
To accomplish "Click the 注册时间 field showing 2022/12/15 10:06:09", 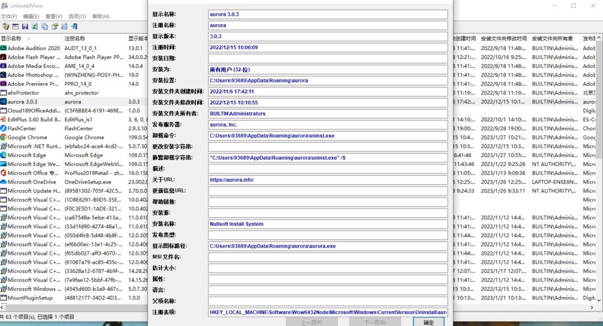I will pyautogui.click(x=328, y=47).
